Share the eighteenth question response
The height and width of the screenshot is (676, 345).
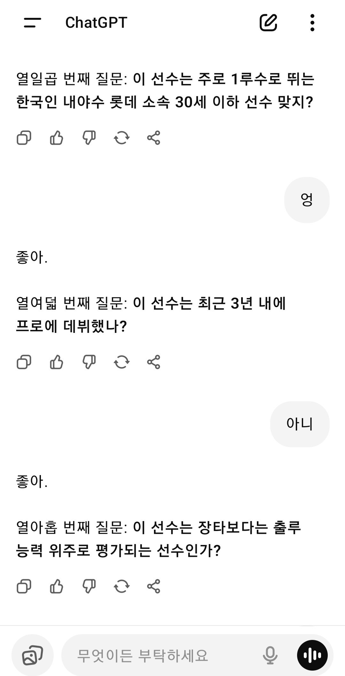point(154,362)
